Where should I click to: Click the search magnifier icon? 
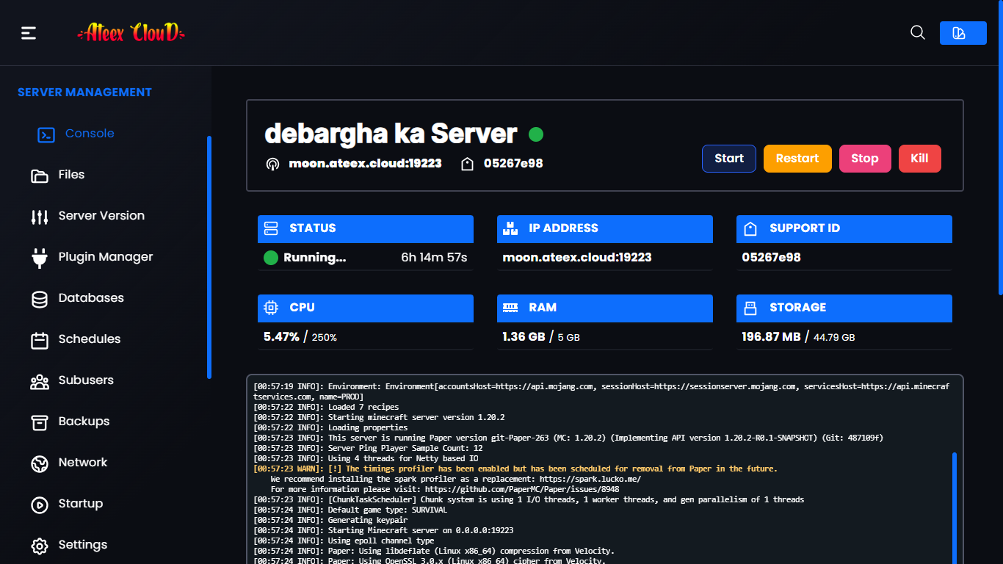coord(917,33)
